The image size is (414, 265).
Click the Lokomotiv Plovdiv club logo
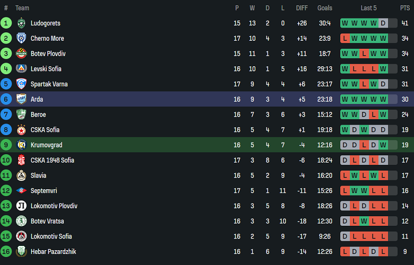point(21,206)
